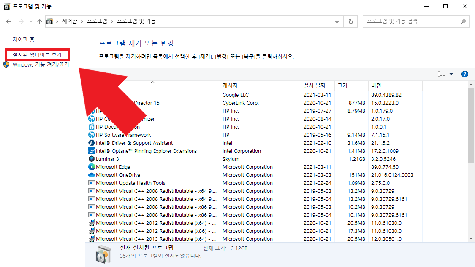Click size 1.21GB cell
The image size is (475, 267).
(357, 159)
